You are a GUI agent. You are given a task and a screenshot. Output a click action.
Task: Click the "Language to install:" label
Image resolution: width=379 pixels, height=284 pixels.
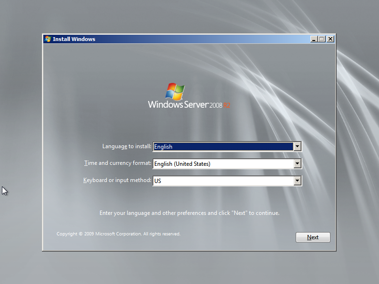[x=127, y=146]
